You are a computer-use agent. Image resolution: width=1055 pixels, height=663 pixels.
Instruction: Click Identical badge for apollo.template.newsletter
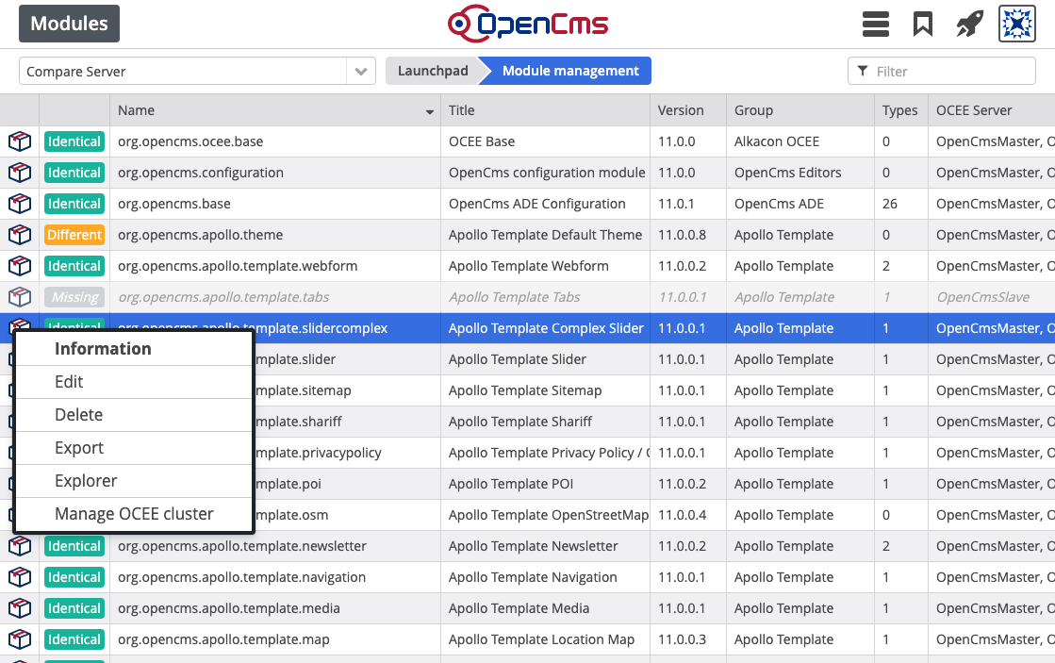pos(74,546)
